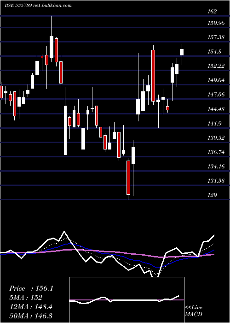Click the 134.16 price axis label
This screenshot has height=323, width=230.
[x=216, y=166]
